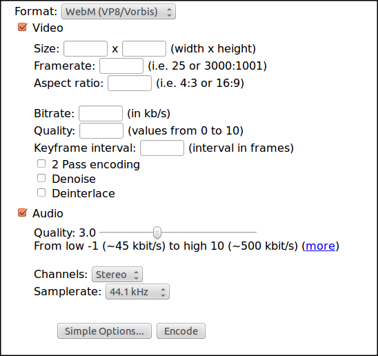Start encoding with the Encode button
The height and width of the screenshot is (356, 378).
pos(181,331)
